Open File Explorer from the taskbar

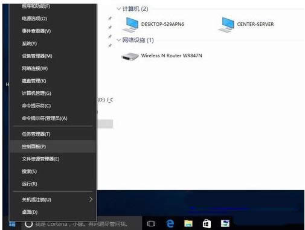[x=188, y=223]
